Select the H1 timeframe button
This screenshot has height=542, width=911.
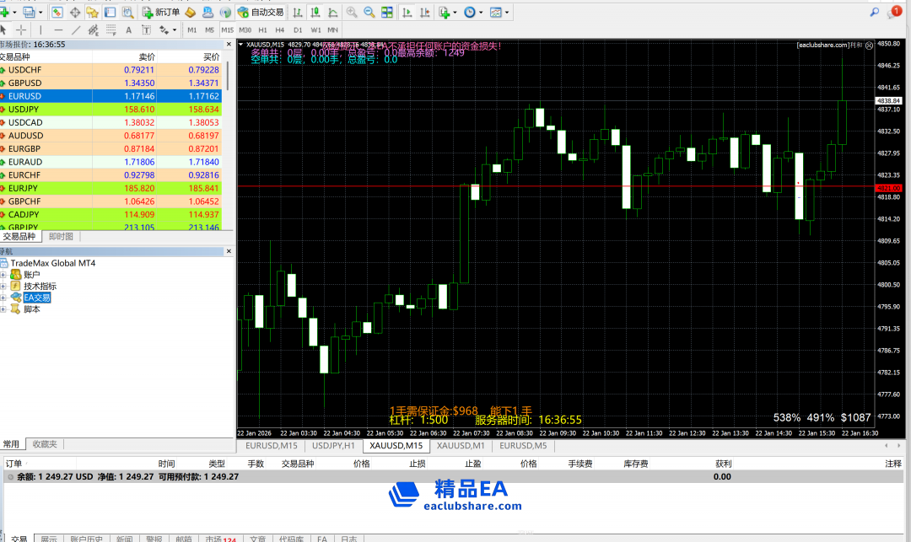click(262, 30)
